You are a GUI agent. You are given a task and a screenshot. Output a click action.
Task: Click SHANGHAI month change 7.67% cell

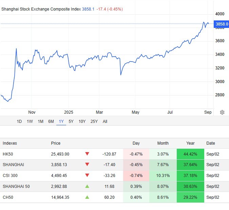163,165
